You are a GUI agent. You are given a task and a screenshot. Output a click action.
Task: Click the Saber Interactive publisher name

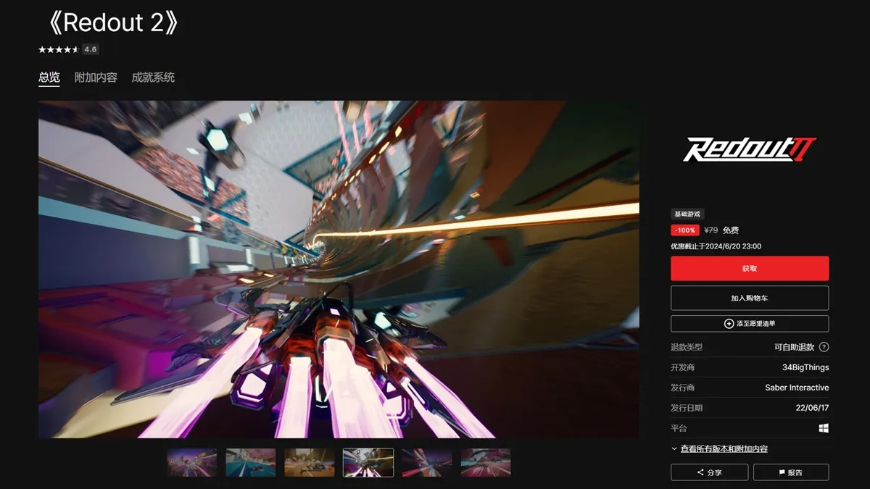(797, 388)
